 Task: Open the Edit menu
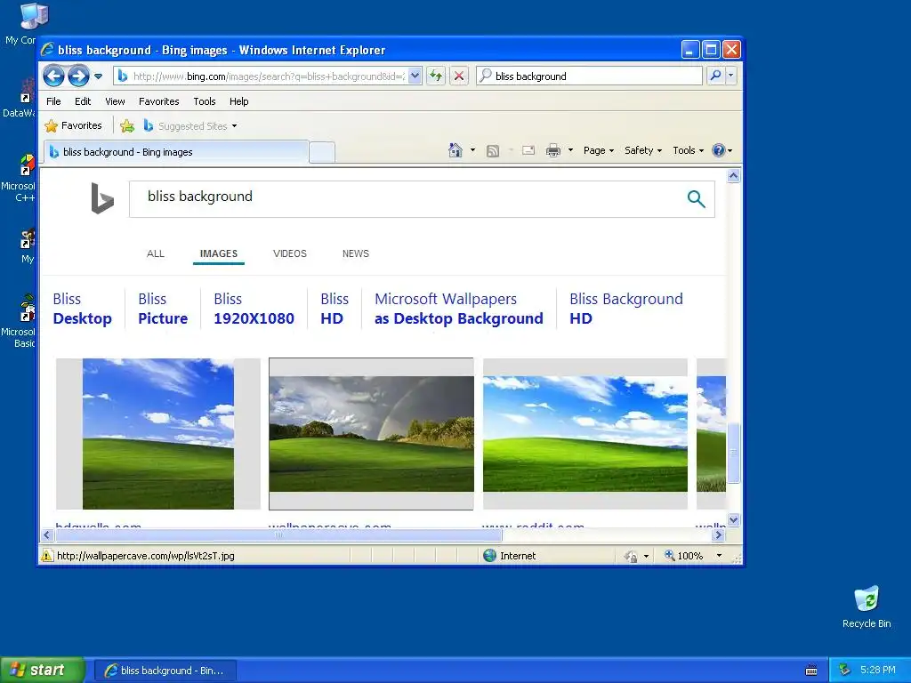(x=83, y=101)
